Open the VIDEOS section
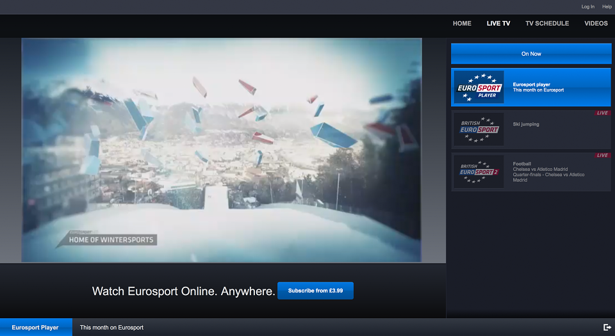The height and width of the screenshot is (336, 615). point(596,24)
